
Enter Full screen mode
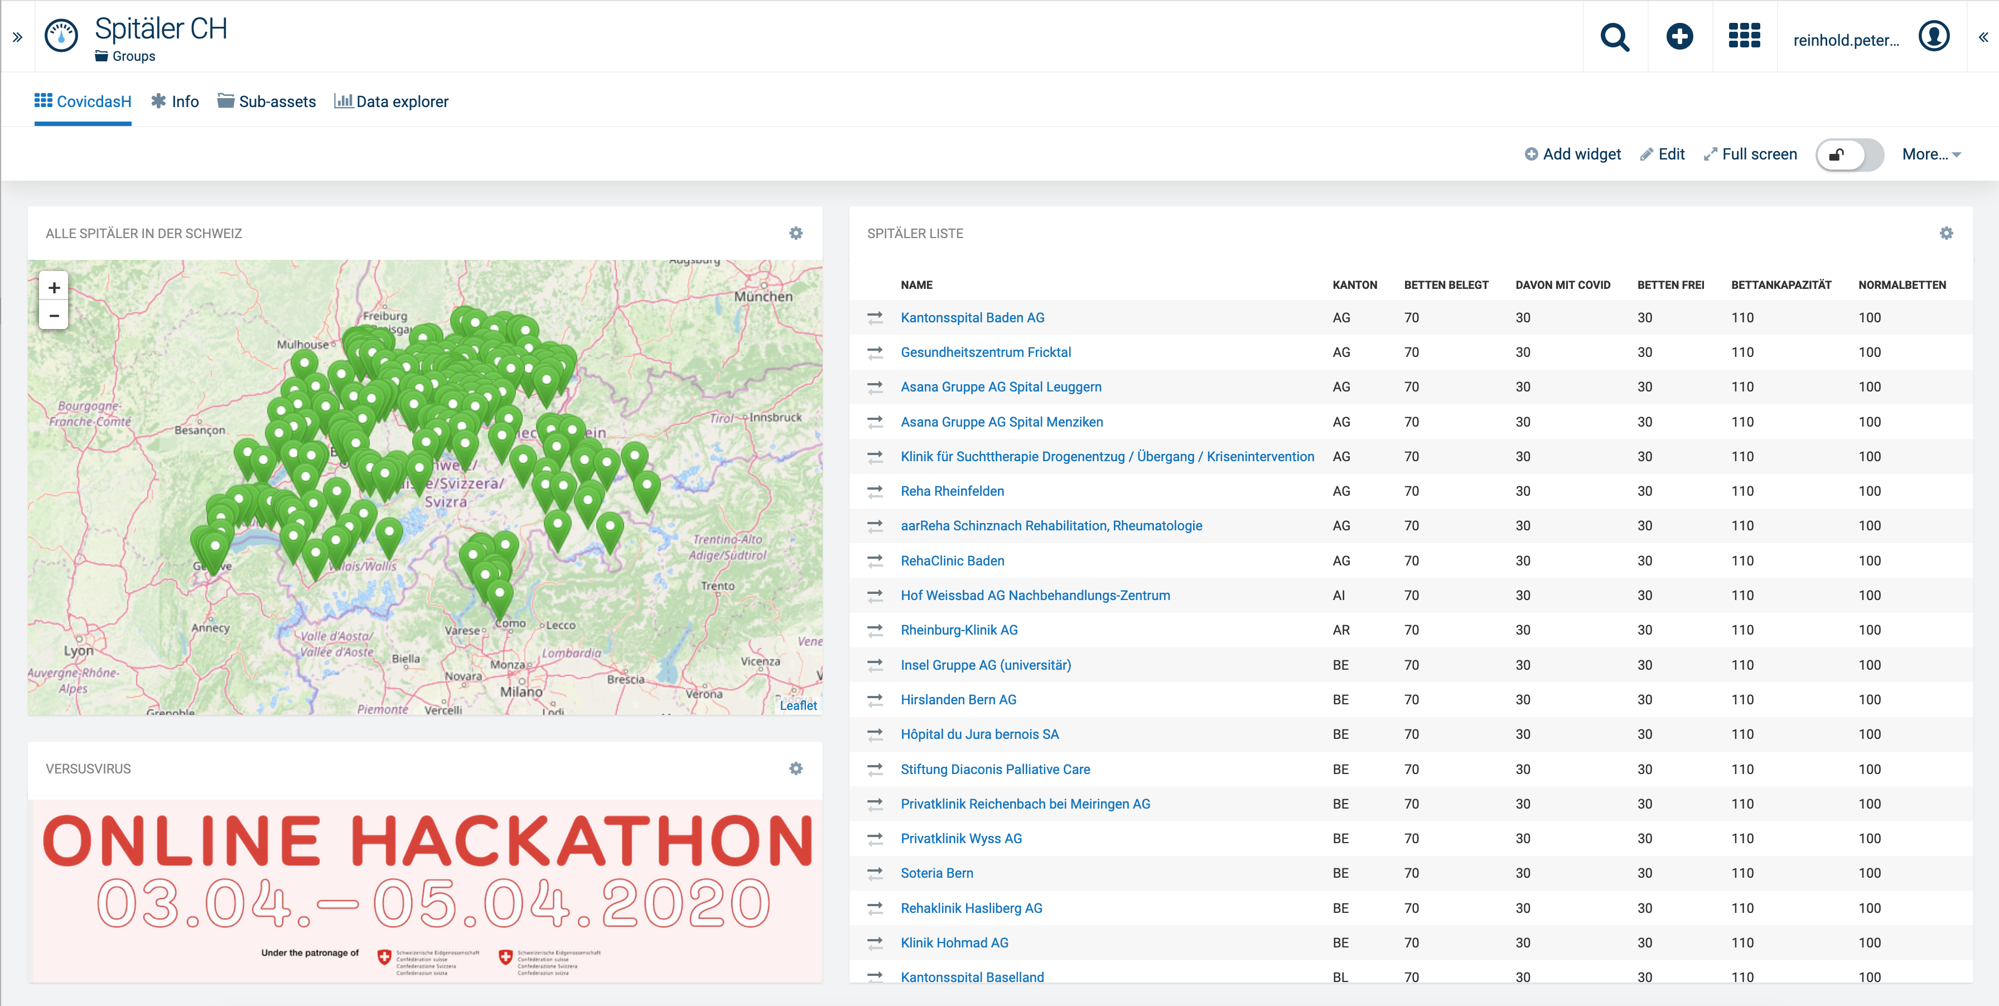point(1750,154)
